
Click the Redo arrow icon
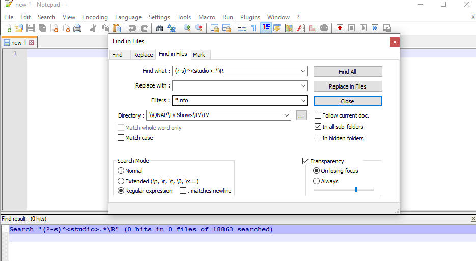pyautogui.click(x=144, y=28)
